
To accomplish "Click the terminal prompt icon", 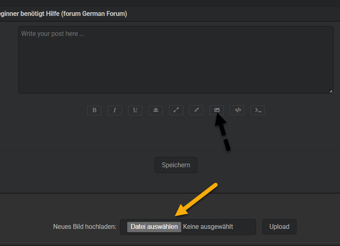I will tap(257, 110).
